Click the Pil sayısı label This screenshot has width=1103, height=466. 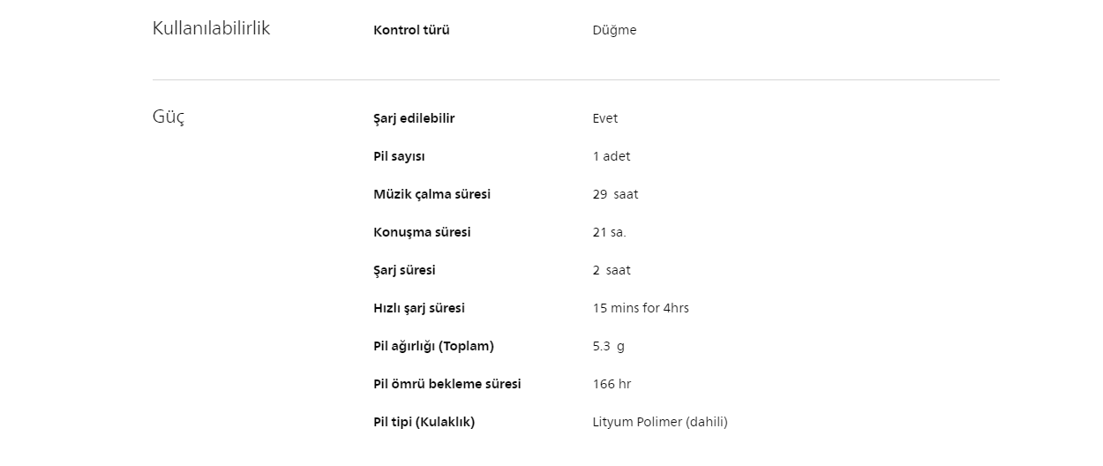[399, 156]
